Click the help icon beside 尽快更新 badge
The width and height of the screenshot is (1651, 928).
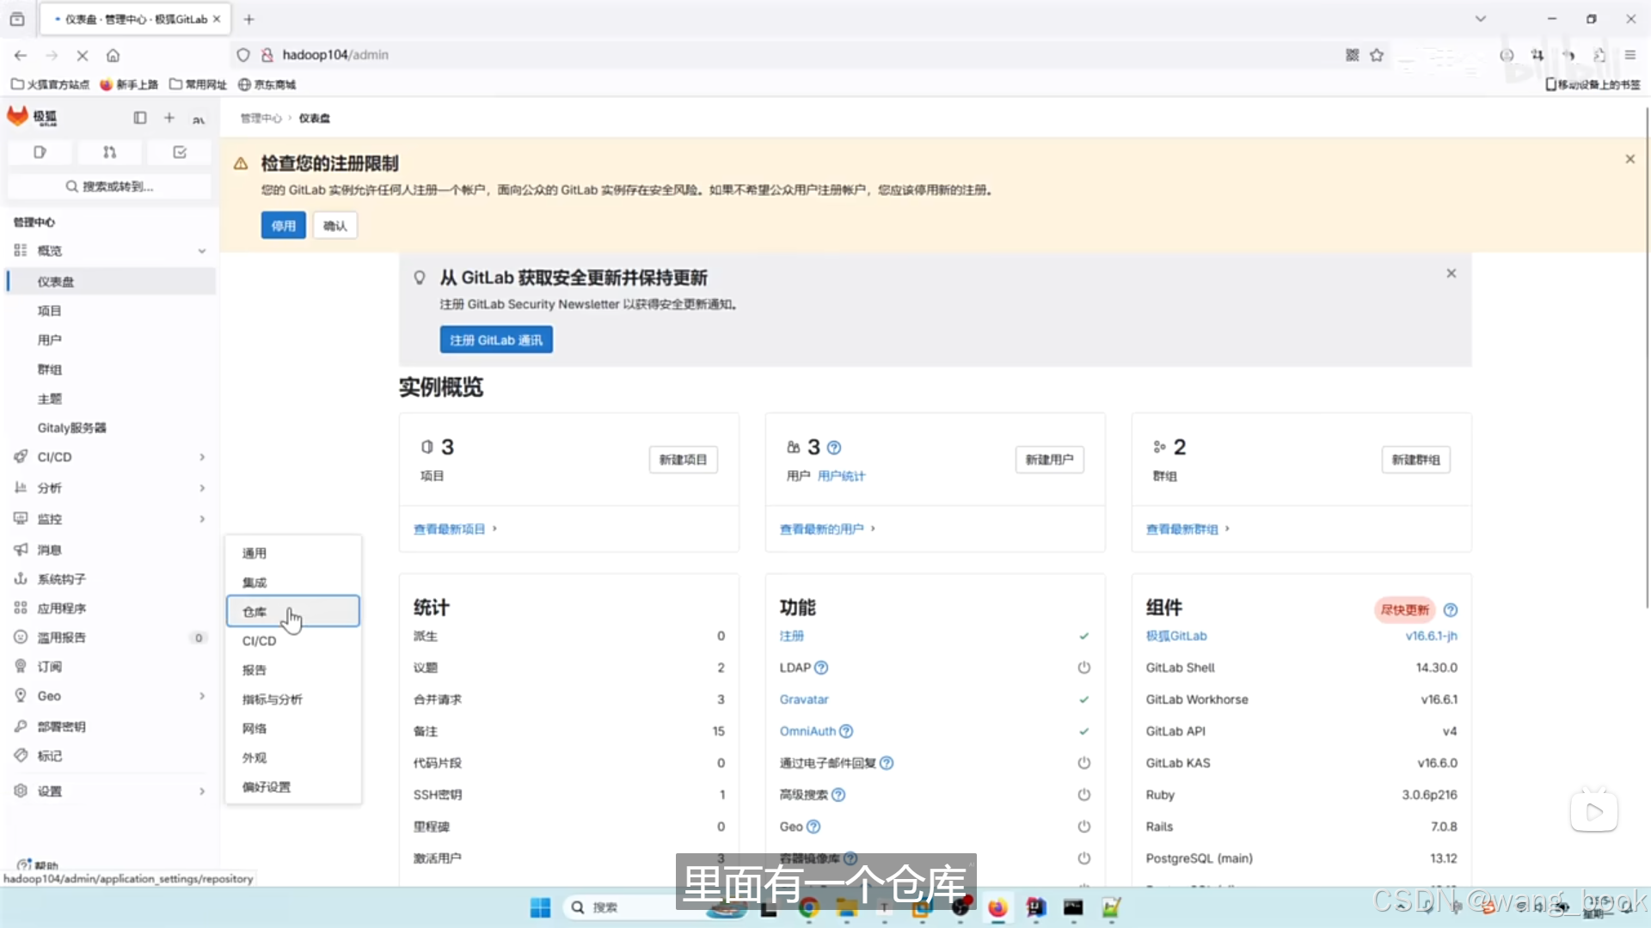[1451, 610]
